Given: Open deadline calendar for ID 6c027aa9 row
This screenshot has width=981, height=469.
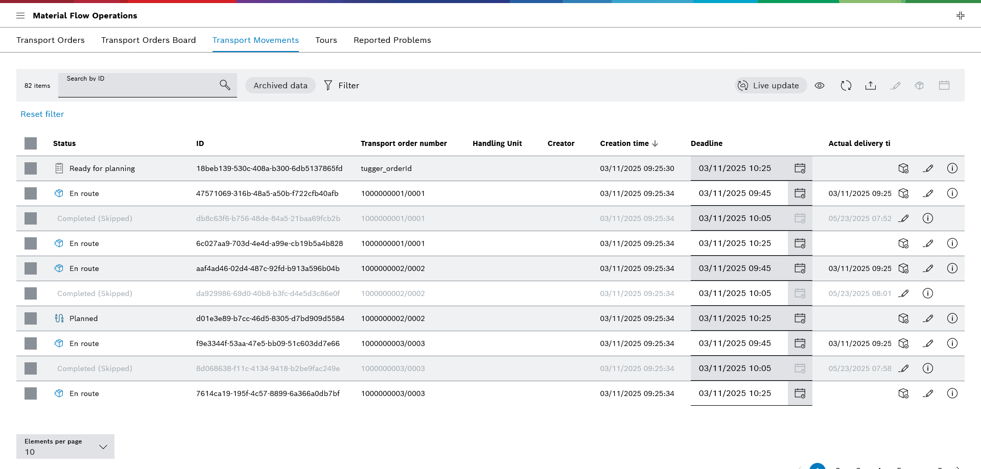Looking at the screenshot, I should 800,243.
